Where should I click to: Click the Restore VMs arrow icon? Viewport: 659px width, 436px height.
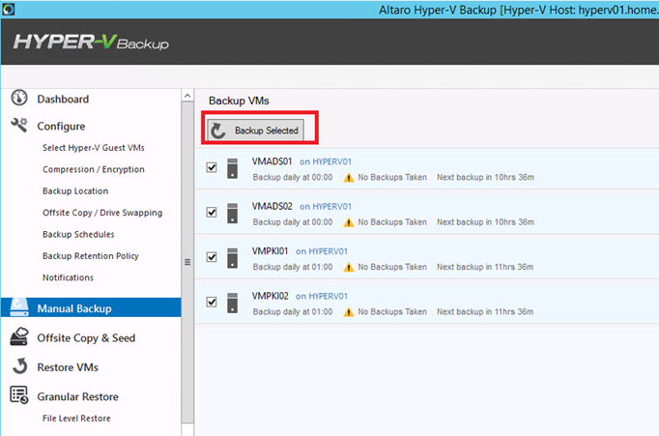click(x=19, y=366)
